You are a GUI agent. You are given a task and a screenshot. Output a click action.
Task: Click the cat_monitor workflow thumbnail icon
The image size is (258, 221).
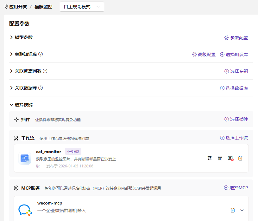click(25, 158)
